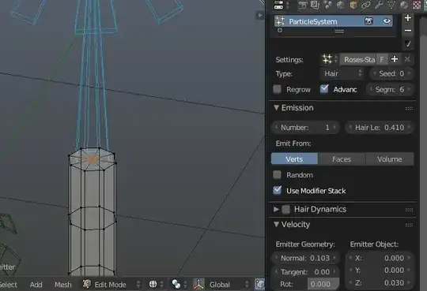Open the Properties editor type selector
Viewport: 427px width, 291px height.
pyautogui.click(x=282, y=5)
